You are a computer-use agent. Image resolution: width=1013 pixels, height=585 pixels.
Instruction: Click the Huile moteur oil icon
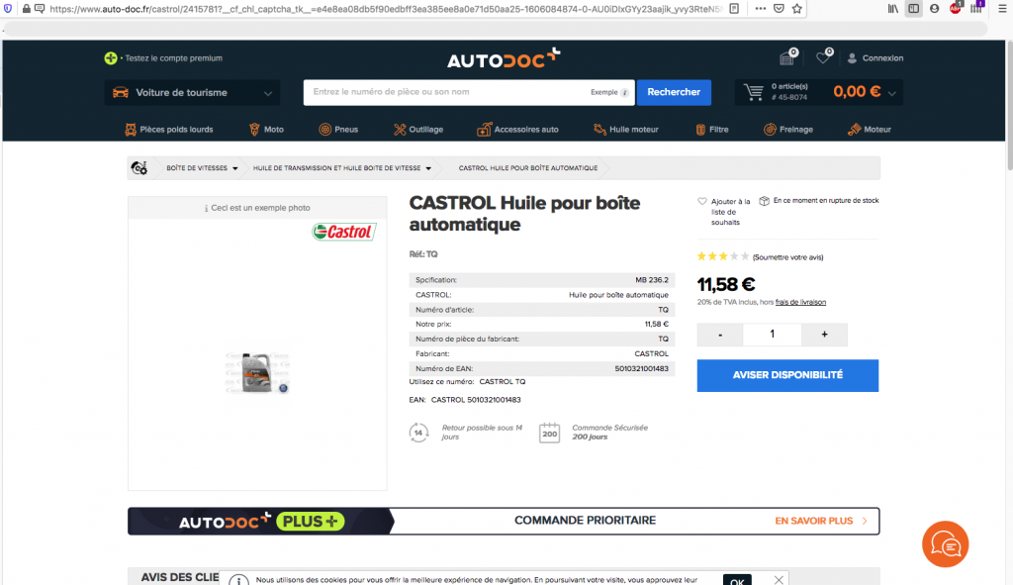pyautogui.click(x=599, y=130)
